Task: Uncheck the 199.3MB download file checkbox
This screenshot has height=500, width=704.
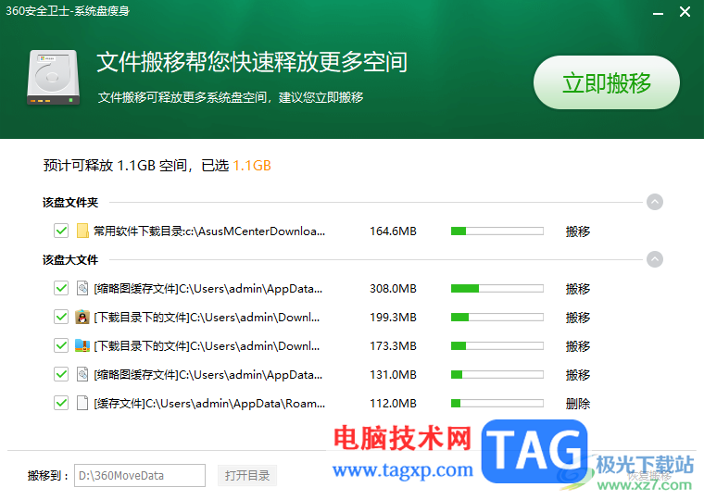Action: pyautogui.click(x=61, y=317)
